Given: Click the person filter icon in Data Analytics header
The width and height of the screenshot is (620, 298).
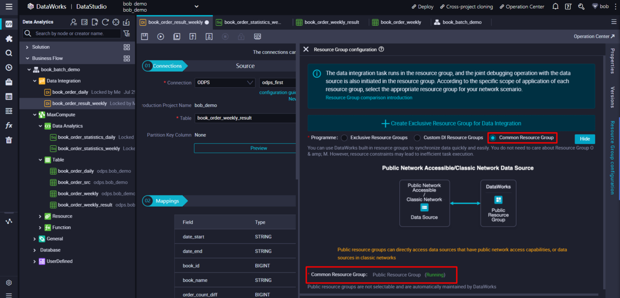Looking at the screenshot, I should 74,22.
